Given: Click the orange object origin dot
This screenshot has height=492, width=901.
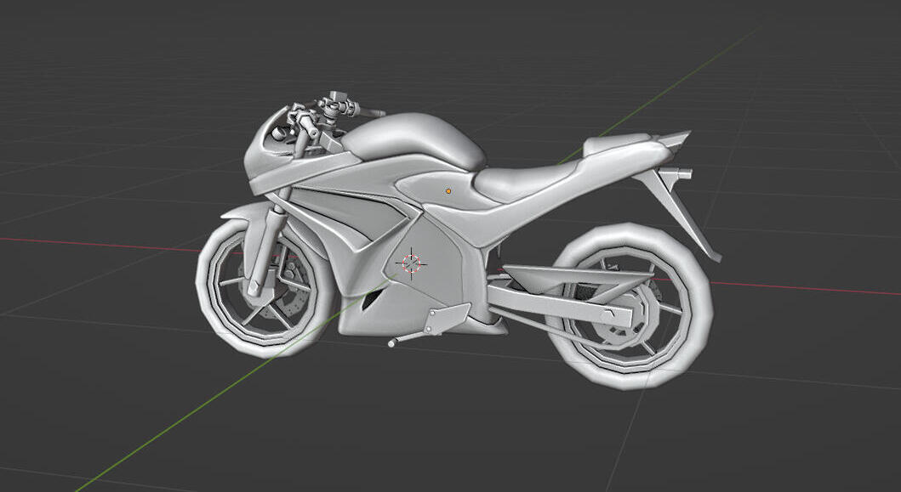Looking at the screenshot, I should [x=448, y=191].
